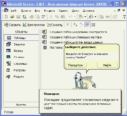This screenshot has height=116, width=127.
Task: Click the assistant question input field
Action: pos(91,56)
